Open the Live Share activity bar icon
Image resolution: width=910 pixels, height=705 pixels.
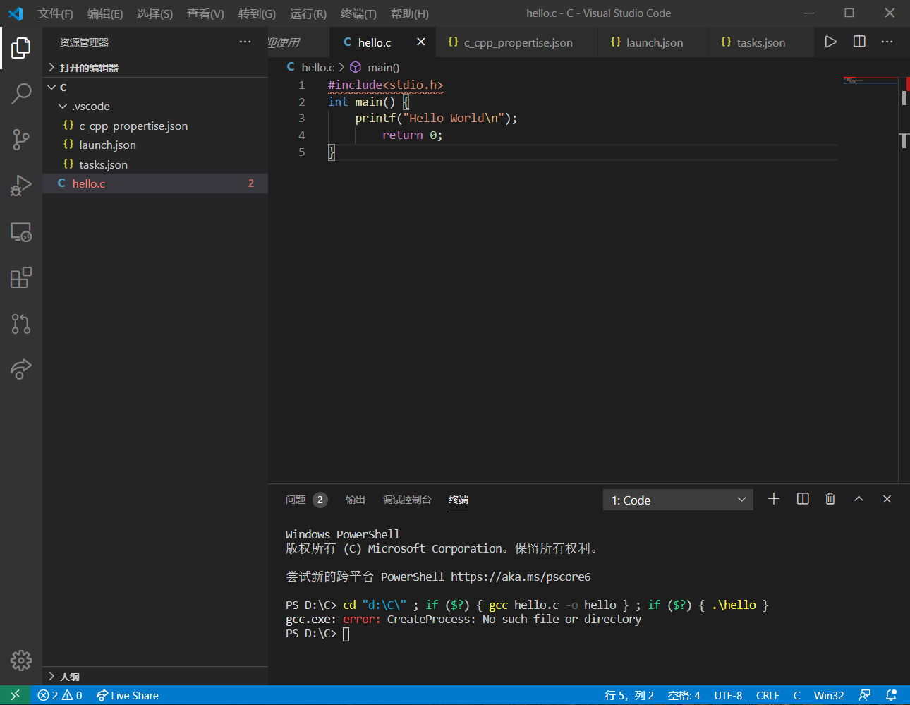click(x=21, y=369)
